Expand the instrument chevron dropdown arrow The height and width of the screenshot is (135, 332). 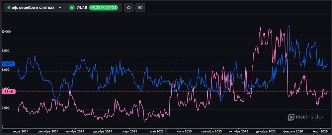(x=60, y=7)
